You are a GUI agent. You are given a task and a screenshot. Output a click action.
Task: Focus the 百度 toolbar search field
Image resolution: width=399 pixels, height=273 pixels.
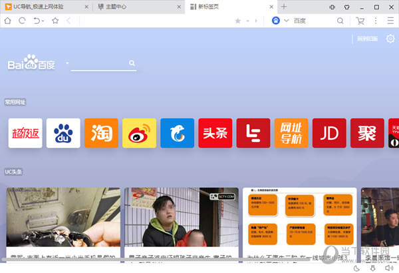[315, 21]
